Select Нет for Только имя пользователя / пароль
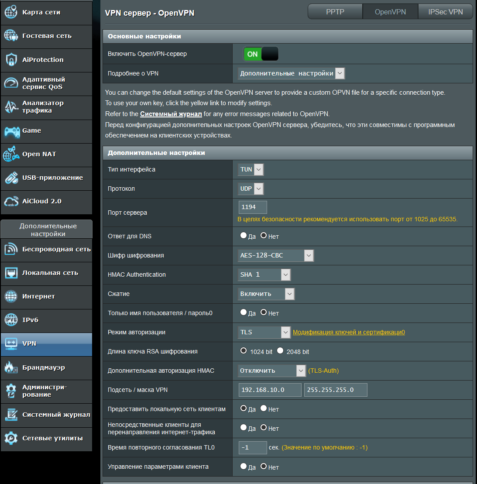This screenshot has height=484, width=477. click(x=263, y=312)
